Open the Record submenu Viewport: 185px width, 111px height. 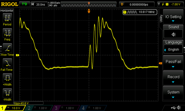coord(173,78)
